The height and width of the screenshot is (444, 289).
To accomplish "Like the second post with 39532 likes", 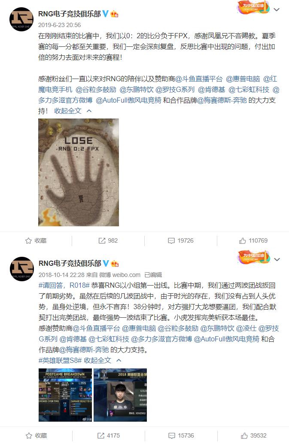I will coord(254,435).
